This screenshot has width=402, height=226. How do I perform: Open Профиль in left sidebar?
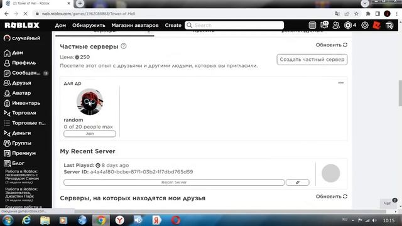point(19,63)
